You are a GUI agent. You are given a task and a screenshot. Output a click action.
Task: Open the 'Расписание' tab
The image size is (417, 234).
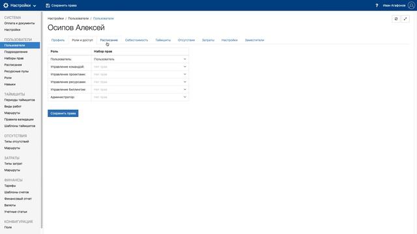[x=109, y=40]
